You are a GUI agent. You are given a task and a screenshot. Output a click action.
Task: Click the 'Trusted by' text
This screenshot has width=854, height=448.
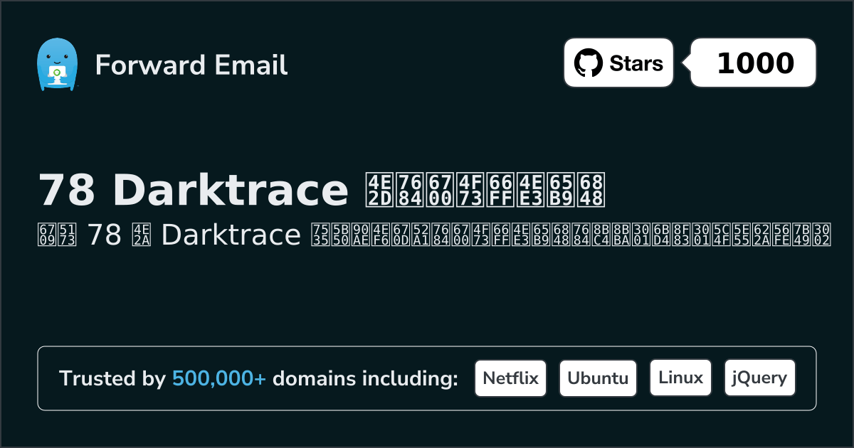click(x=112, y=379)
